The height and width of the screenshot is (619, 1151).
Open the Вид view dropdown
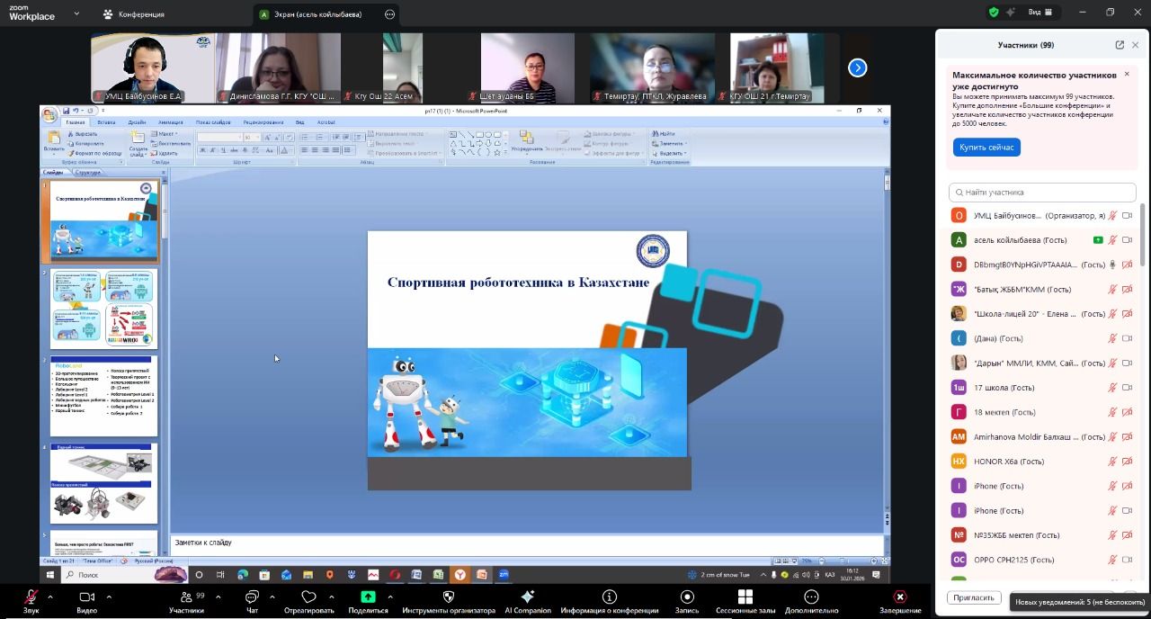(x=1039, y=13)
